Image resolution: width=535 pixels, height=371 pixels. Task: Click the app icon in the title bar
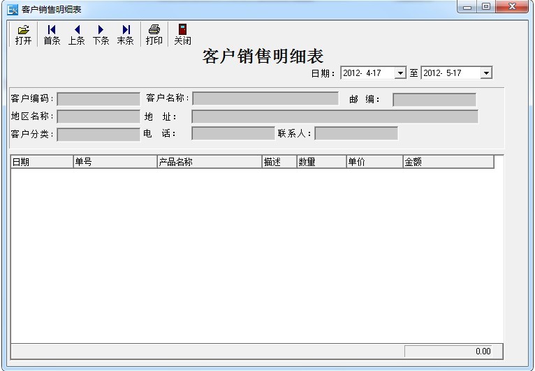(13, 10)
